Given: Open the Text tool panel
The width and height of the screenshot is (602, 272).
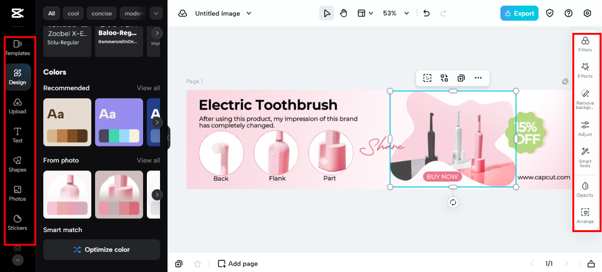Looking at the screenshot, I should [17, 135].
